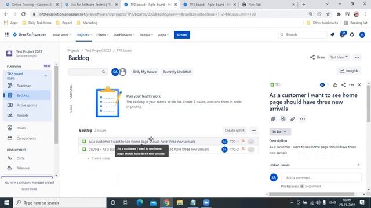Screen dimensions: 371x208
Task: Open Jira settings gear
Action: 352,35
